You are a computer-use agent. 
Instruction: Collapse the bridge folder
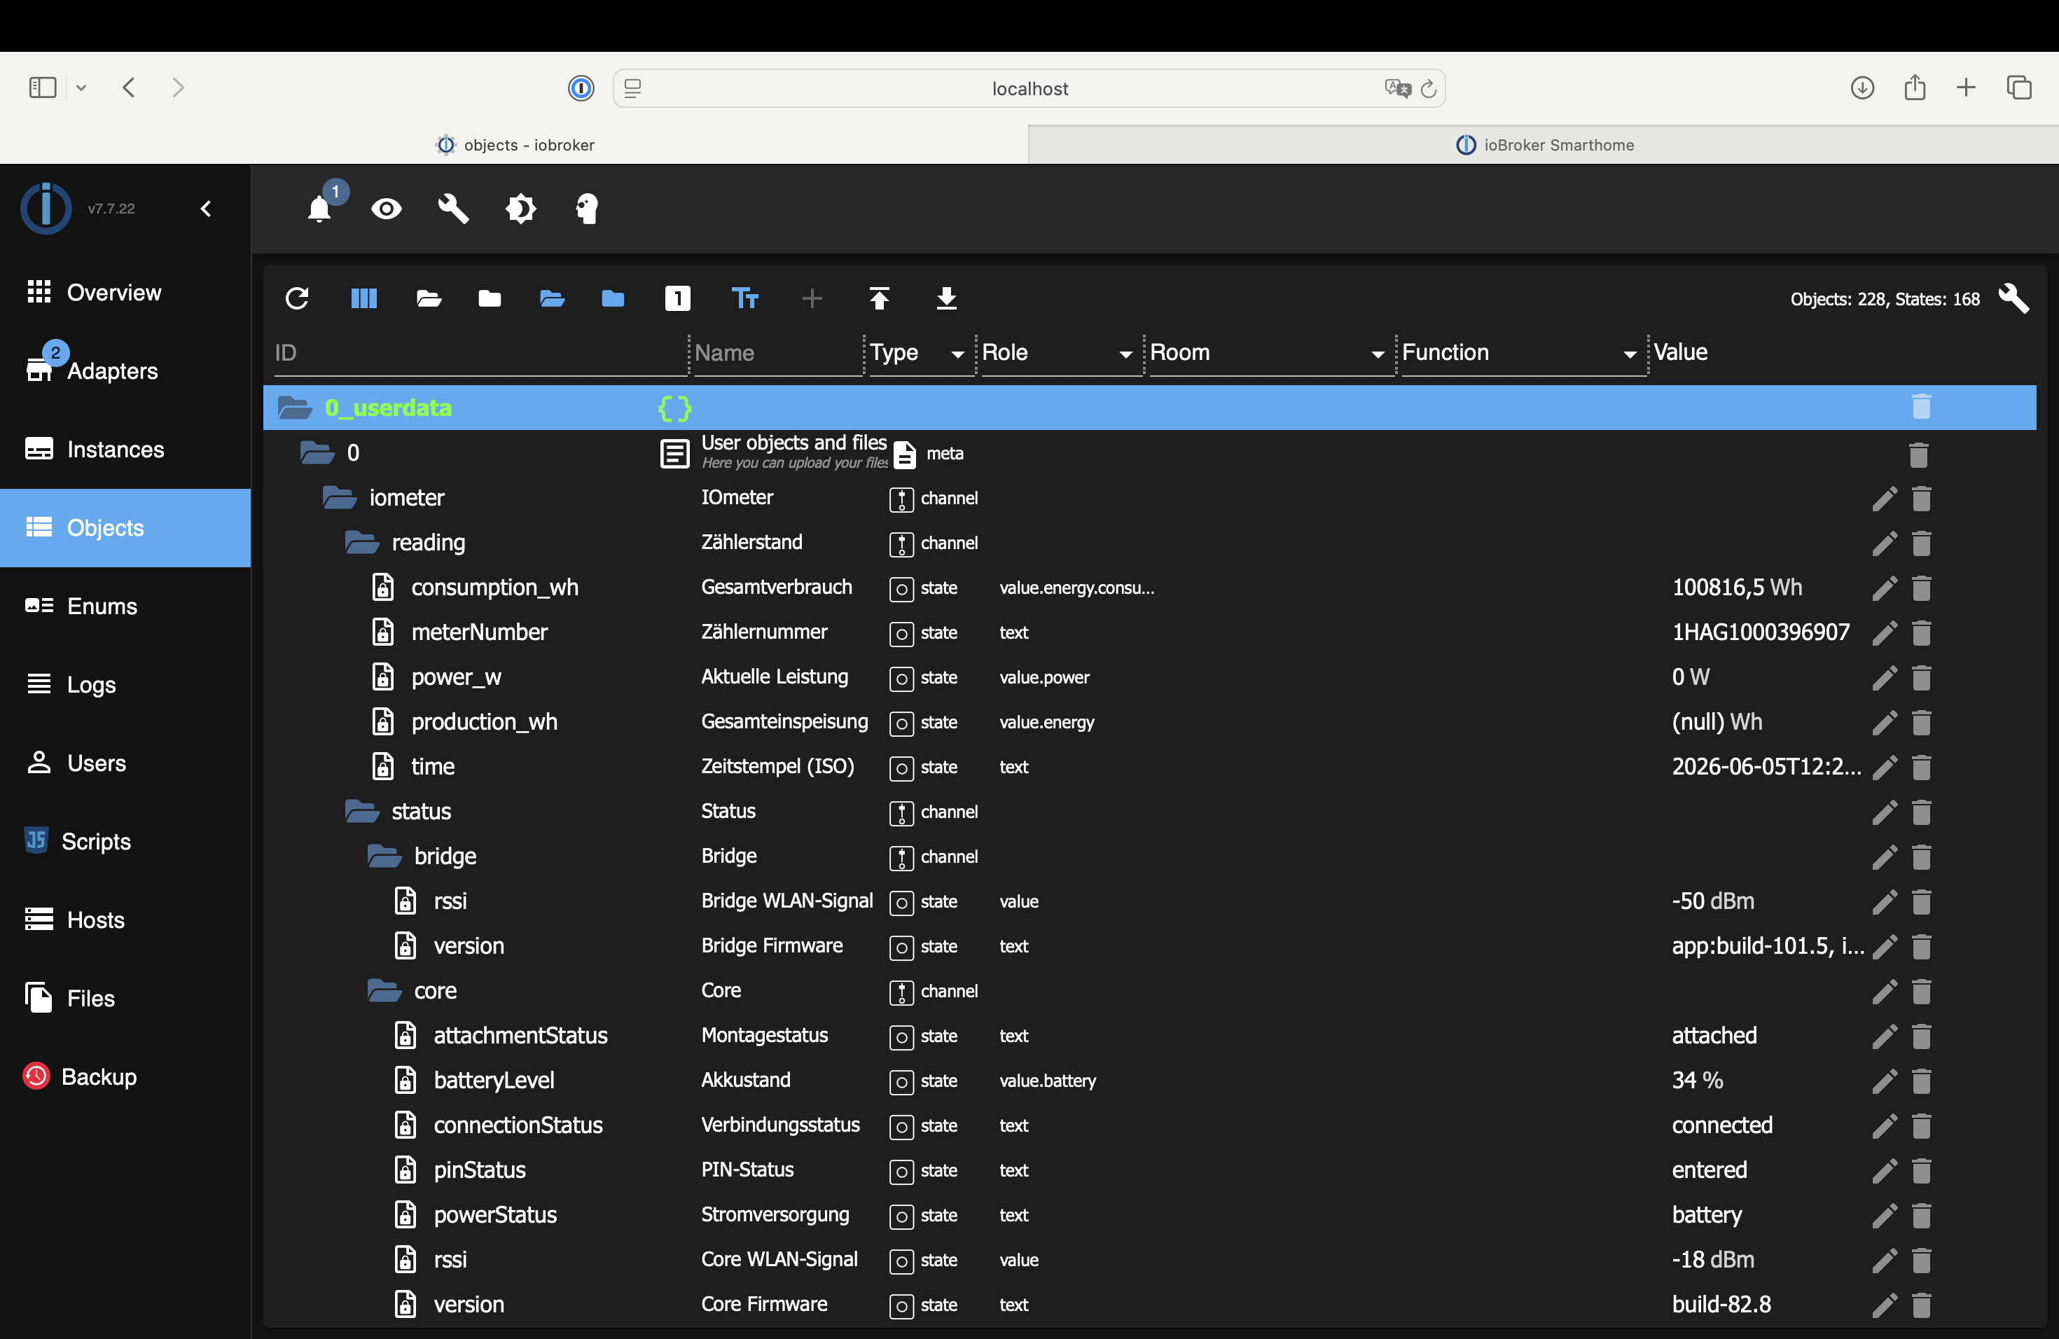[x=385, y=856]
